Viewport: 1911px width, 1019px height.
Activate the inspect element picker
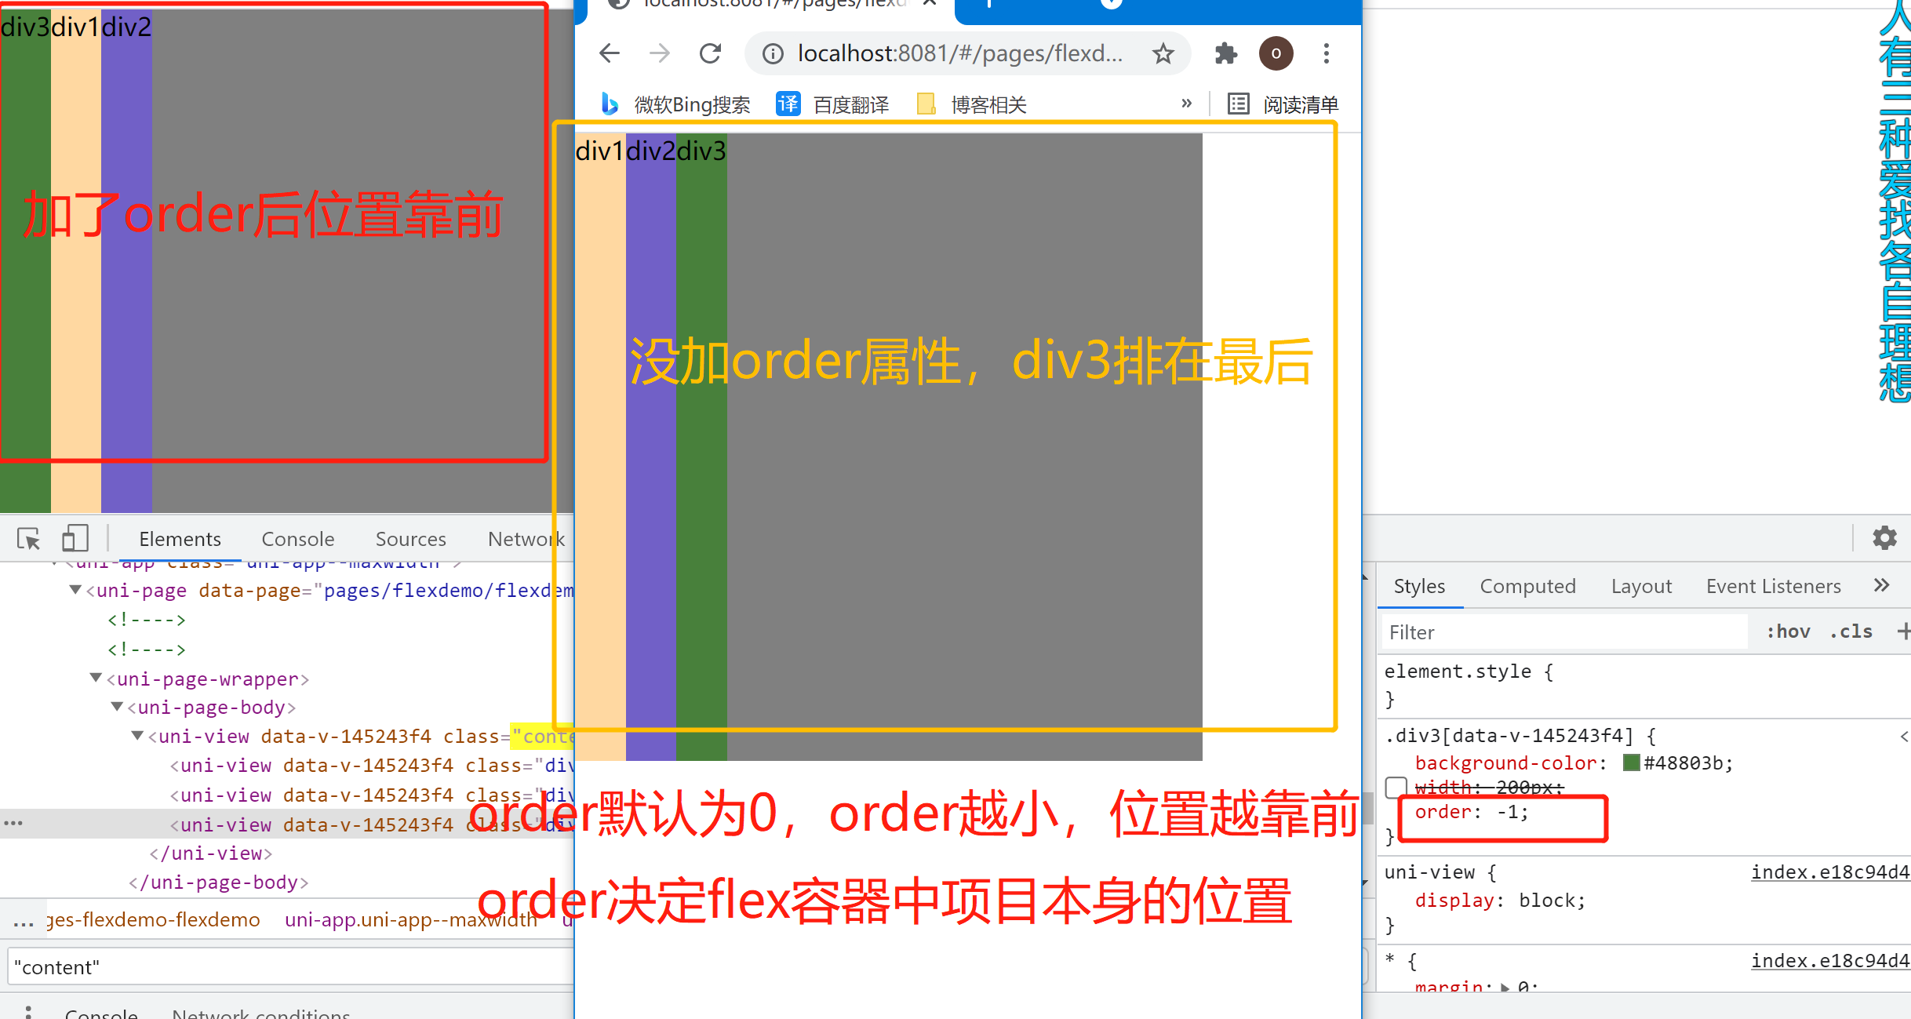pos(29,539)
